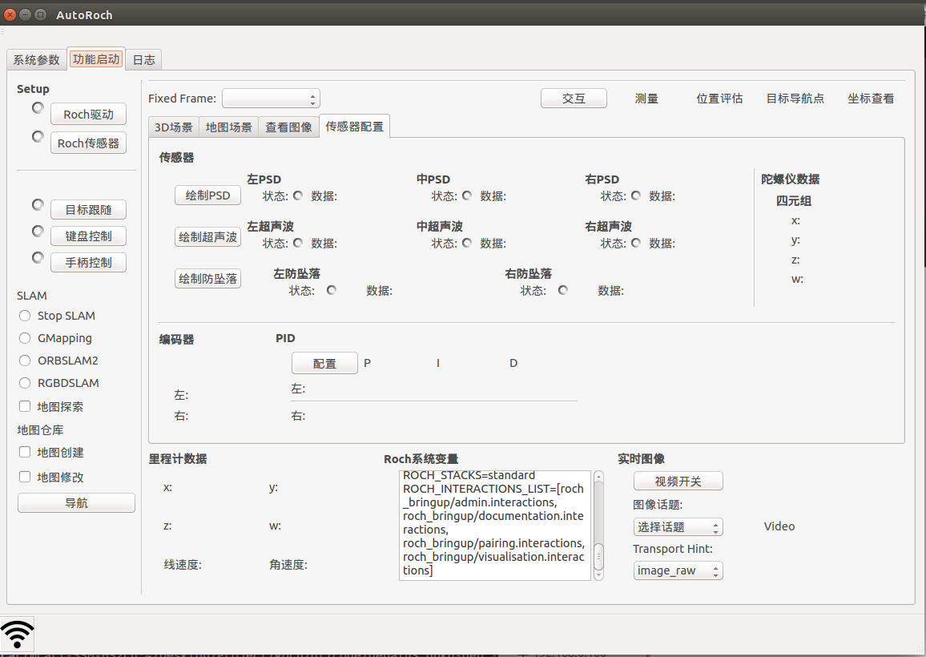Expand the 选择话题 image topic dropdown
This screenshot has width=926, height=657.
678,526
